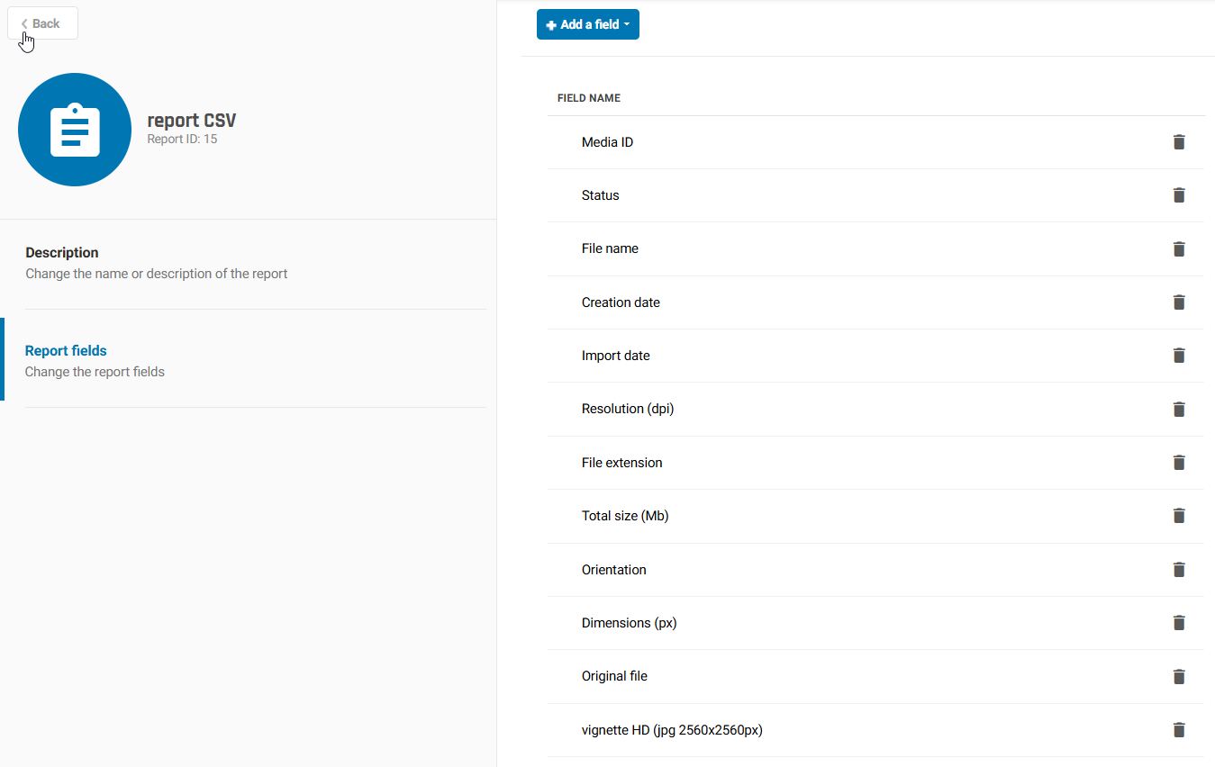Delete the Media ID field

[x=1179, y=142]
